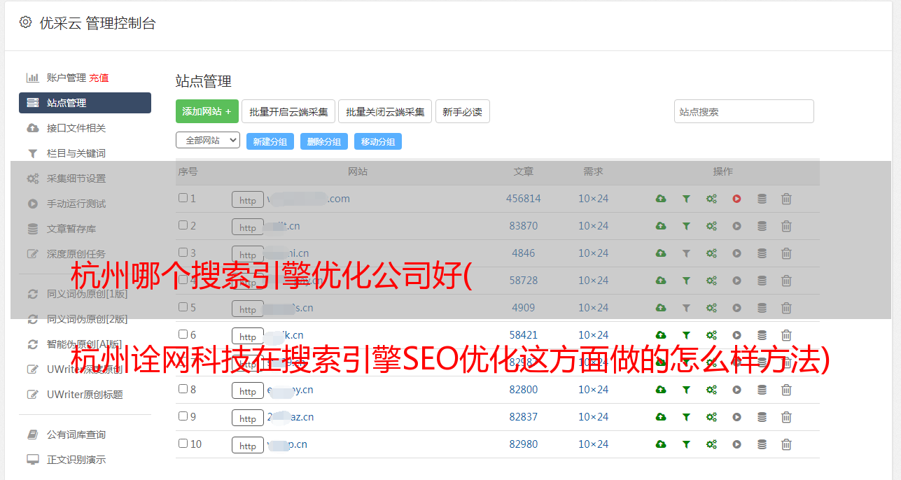Focus the 站点搜索 search field

tap(744, 111)
